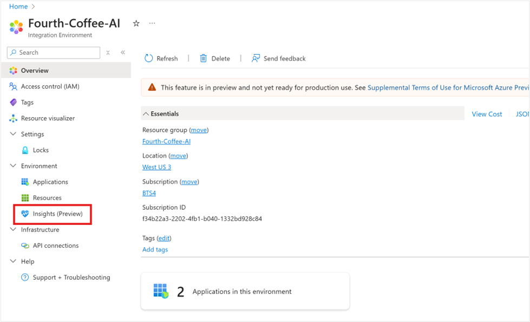Click the Support question mark icon
This screenshot has width=530, height=322.
[x=25, y=278]
